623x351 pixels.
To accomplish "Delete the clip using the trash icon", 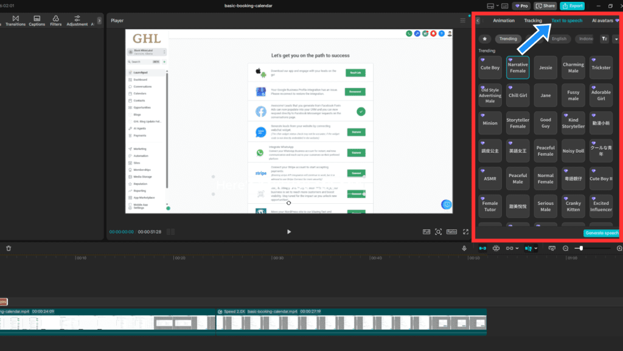I will (9, 248).
